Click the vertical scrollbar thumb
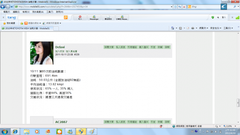This screenshot has height=135, width=240. 238,103
